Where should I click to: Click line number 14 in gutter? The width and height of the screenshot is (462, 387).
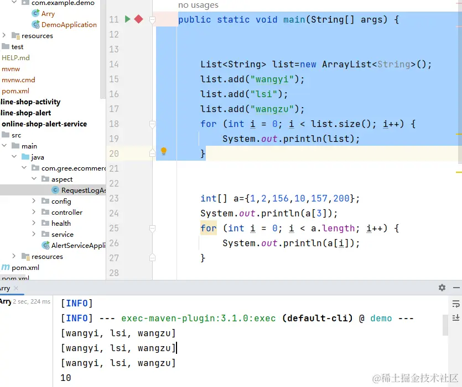[x=114, y=64]
